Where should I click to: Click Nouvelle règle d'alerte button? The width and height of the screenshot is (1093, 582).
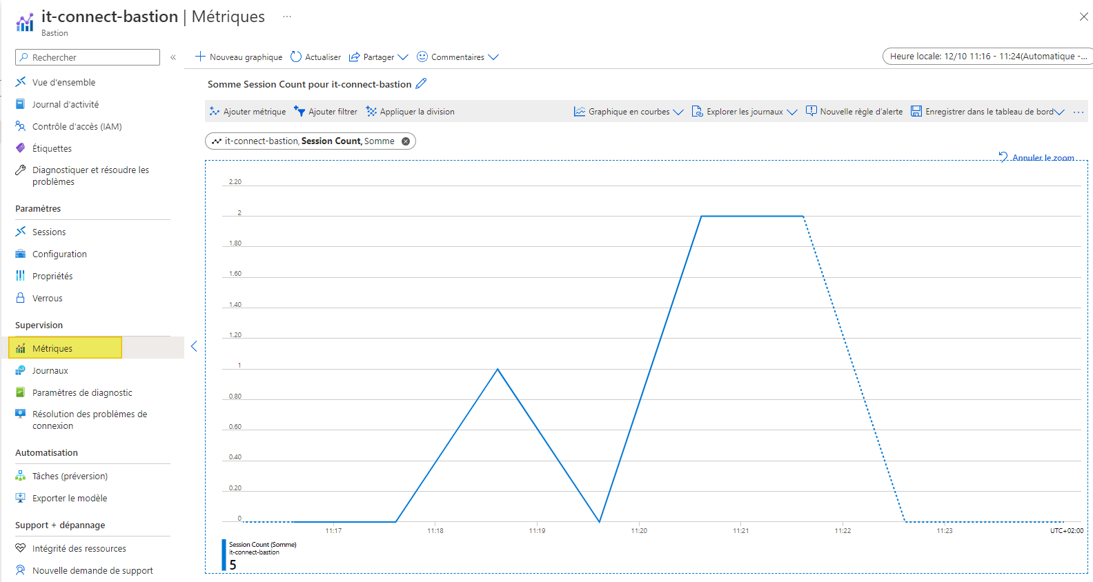[x=854, y=112]
